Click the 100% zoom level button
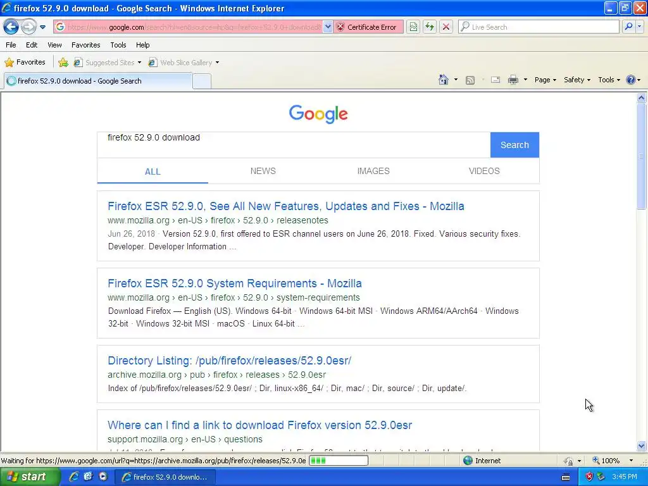 point(606,461)
